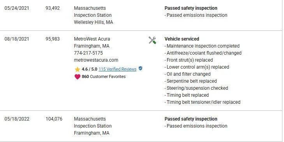284x142 pixels.
Task: Click the 05/18/2022 inspection date
Action: pyautogui.click(x=17, y=119)
